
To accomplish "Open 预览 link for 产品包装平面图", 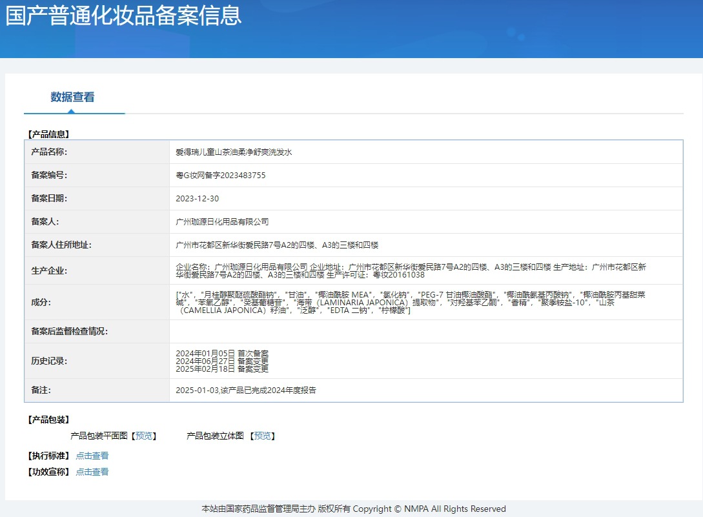I will tap(144, 436).
